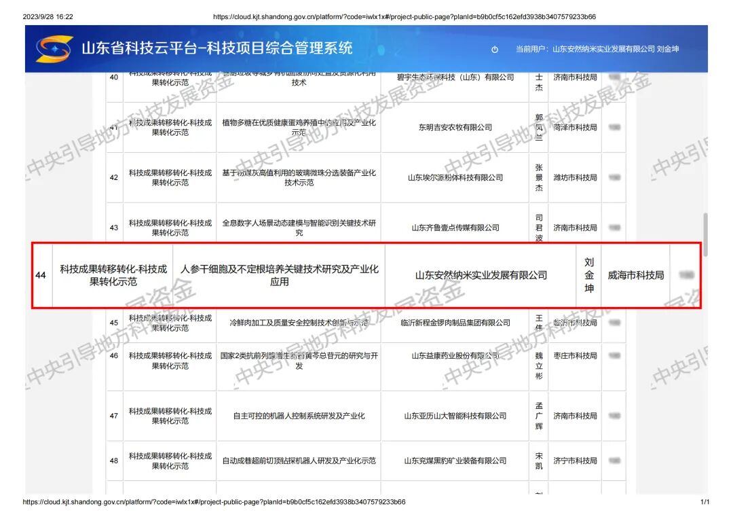The image size is (733, 519).
Task: Click the Shandong science cloud platform logo
Action: pos(54,49)
